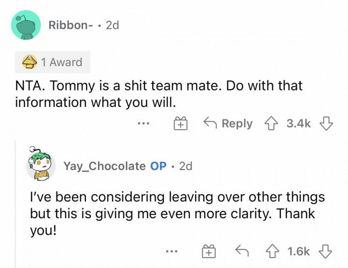
Task: Open Yay_Chocolate's profile via username
Action: point(104,166)
